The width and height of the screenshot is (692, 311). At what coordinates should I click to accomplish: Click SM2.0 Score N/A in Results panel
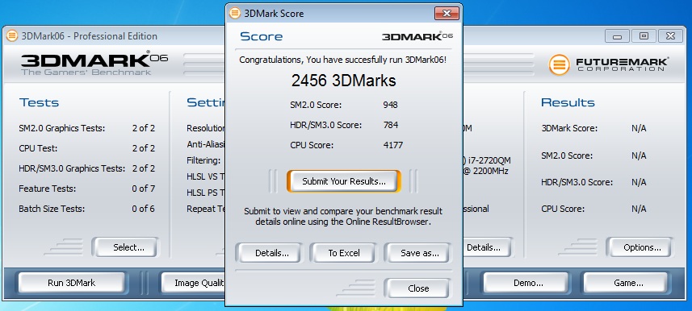pos(639,155)
